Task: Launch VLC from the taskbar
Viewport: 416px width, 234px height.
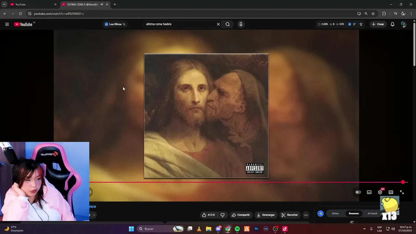Action: coord(199,229)
